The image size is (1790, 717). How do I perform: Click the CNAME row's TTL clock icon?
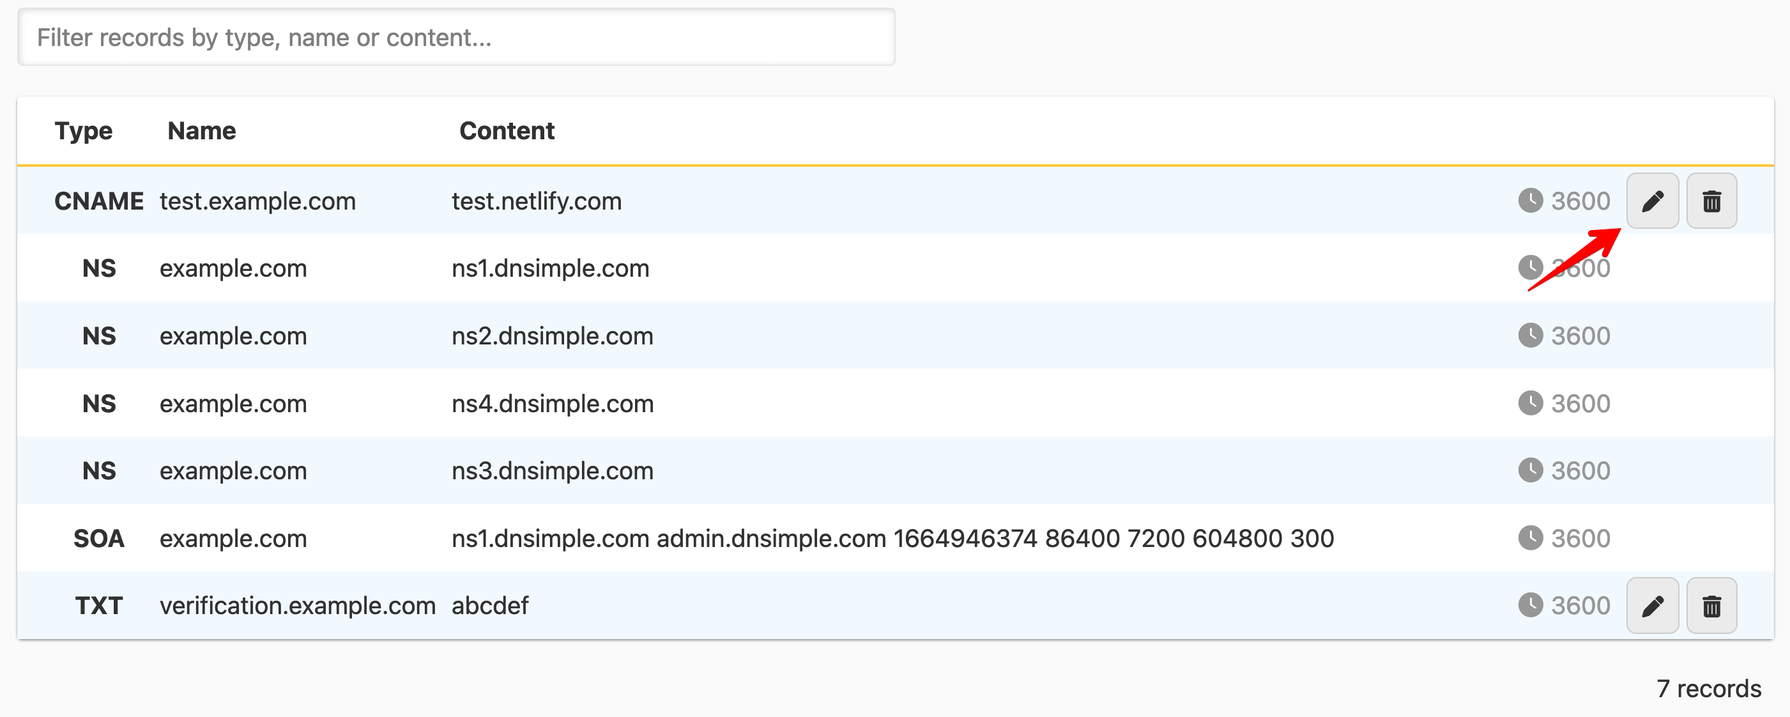[x=1530, y=200]
